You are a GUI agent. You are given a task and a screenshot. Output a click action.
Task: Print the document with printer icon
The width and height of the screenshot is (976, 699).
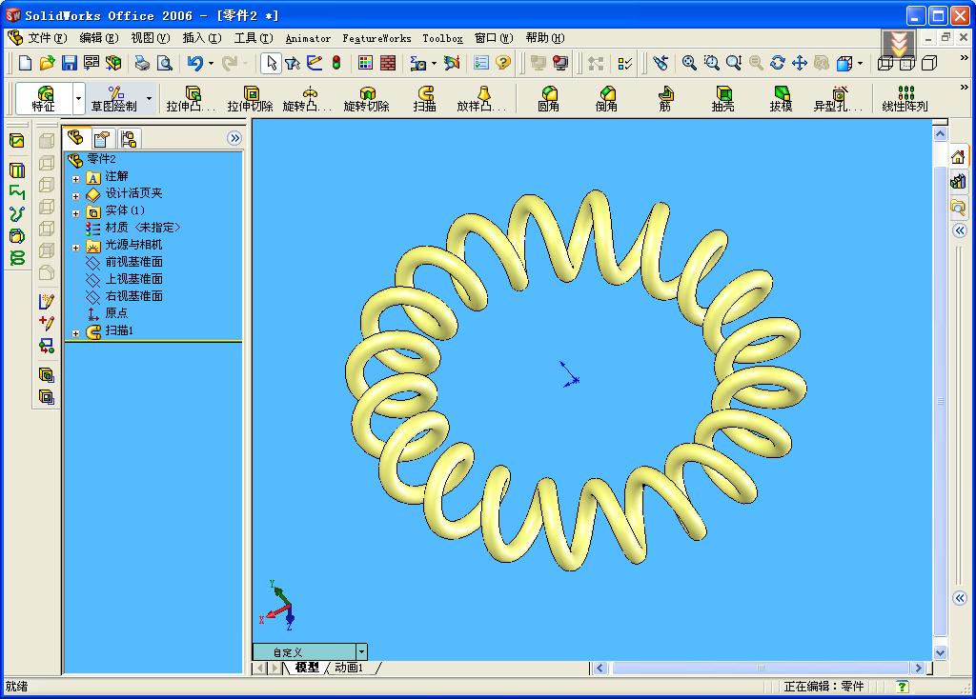click(143, 63)
